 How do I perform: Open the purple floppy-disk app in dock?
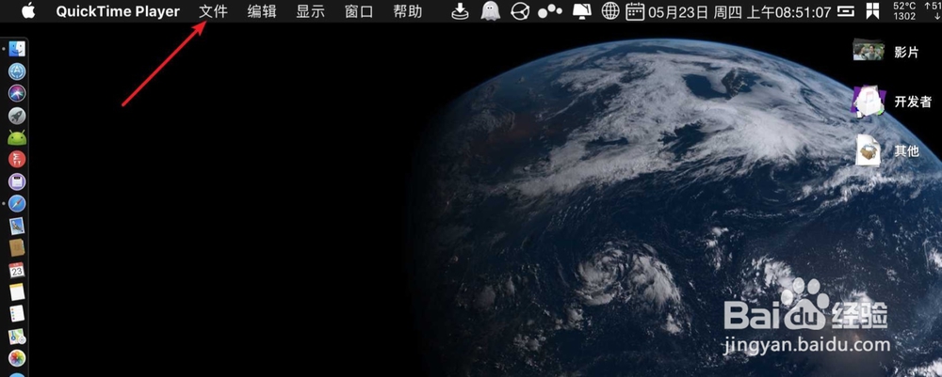pyautogui.click(x=17, y=181)
